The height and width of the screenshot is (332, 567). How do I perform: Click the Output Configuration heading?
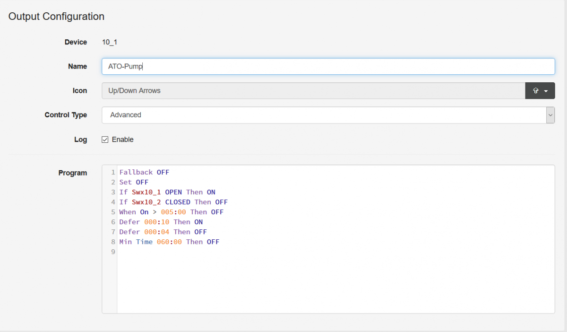56,16
